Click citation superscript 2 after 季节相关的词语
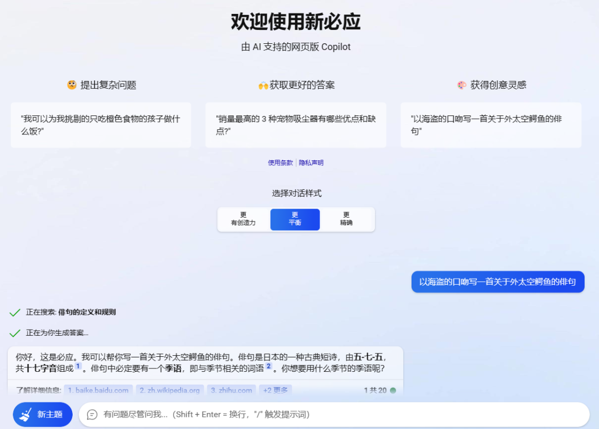Image resolution: width=599 pixels, height=429 pixels. click(268, 366)
